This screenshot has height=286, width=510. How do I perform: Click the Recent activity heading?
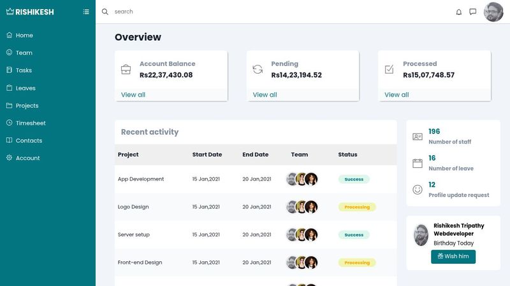150,132
